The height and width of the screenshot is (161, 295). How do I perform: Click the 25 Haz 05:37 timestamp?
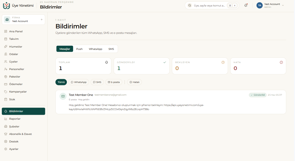tap(275, 95)
